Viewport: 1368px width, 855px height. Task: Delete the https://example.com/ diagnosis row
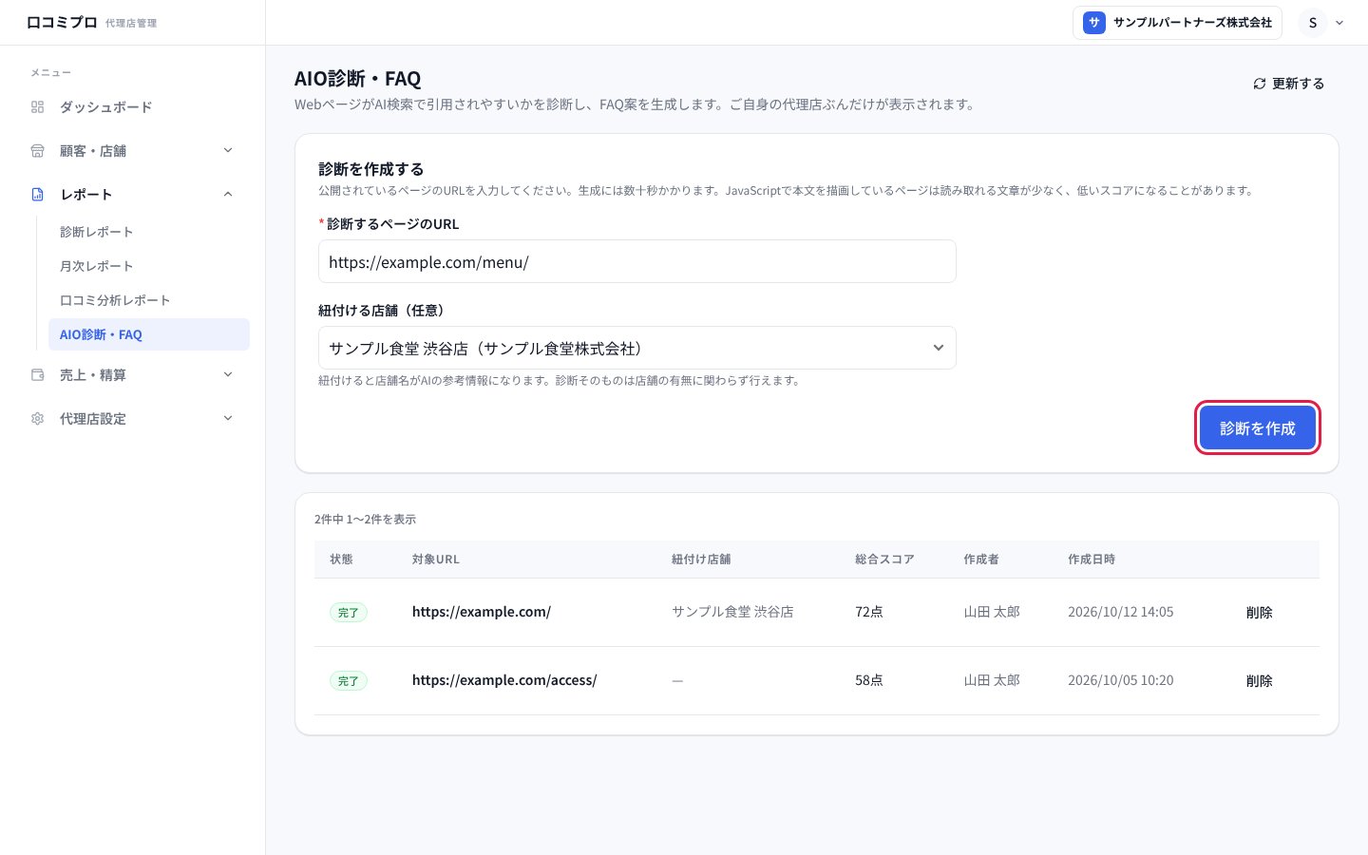1260,613
